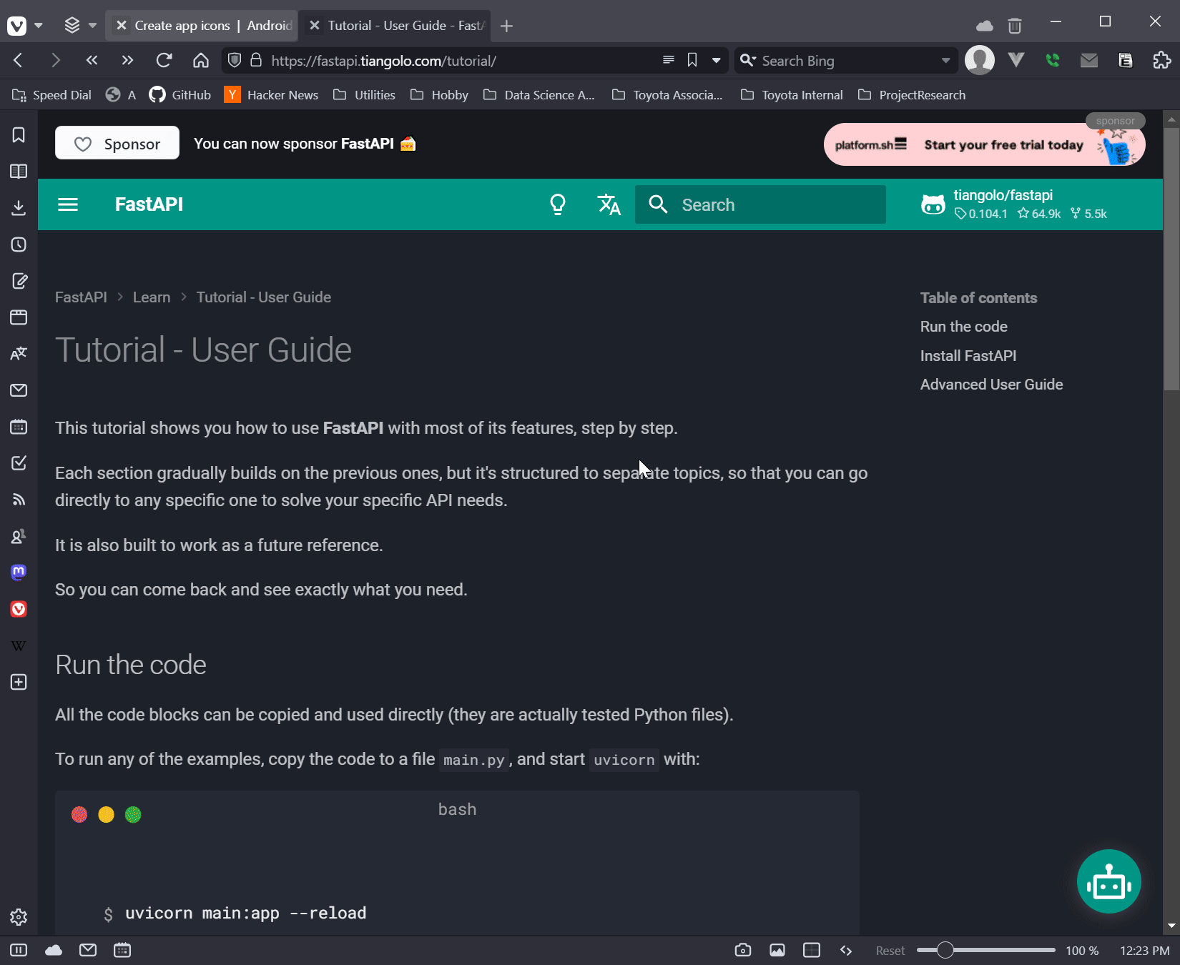The image size is (1180, 965).
Task: Open the FastAPI docs hamburger menu
Action: coord(68,205)
